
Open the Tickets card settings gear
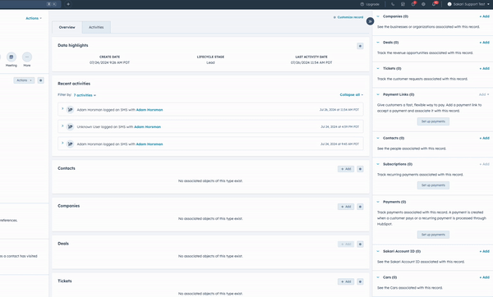tap(361, 281)
